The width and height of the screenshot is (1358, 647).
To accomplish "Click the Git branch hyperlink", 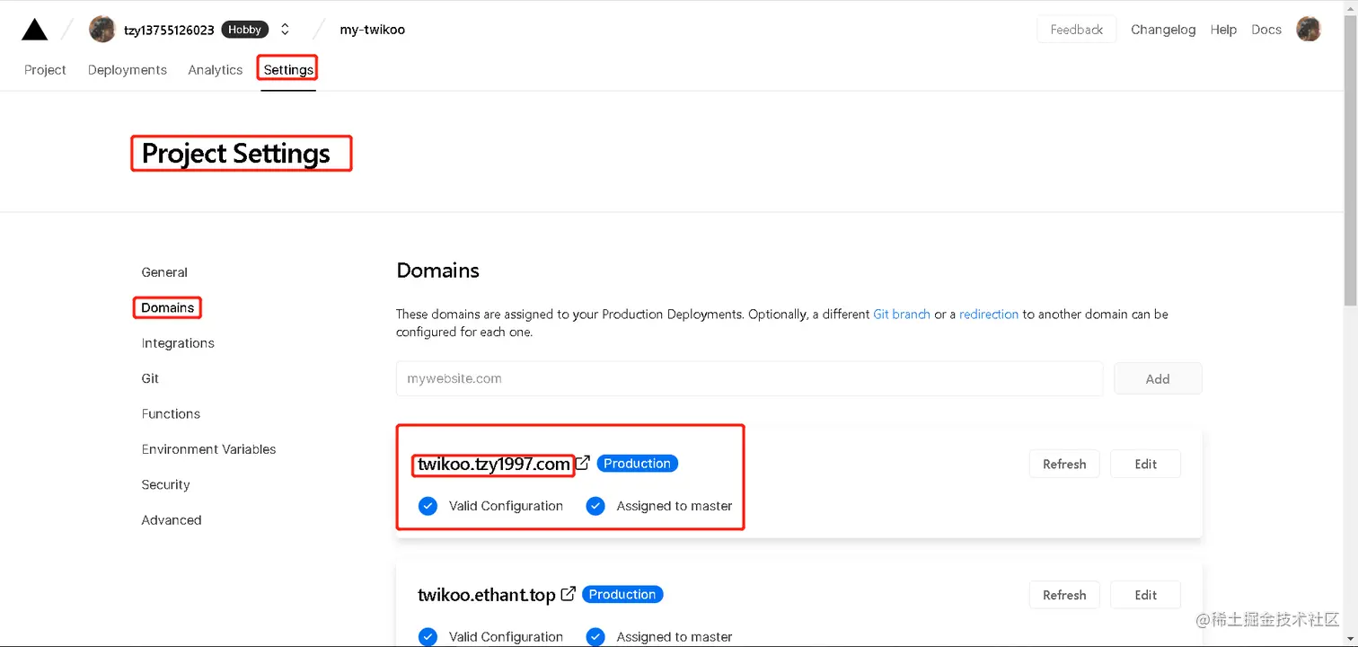I will pos(902,315).
